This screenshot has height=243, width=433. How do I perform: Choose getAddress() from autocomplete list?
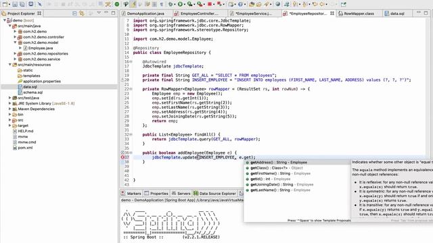point(297,162)
